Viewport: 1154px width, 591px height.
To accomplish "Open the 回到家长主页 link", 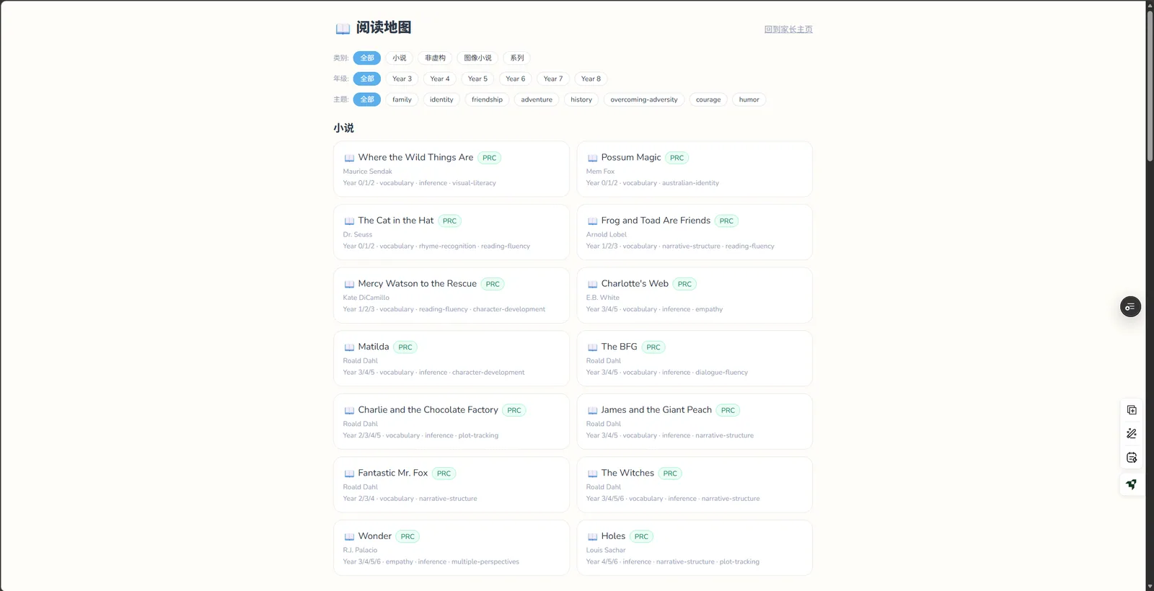I will [x=788, y=30].
